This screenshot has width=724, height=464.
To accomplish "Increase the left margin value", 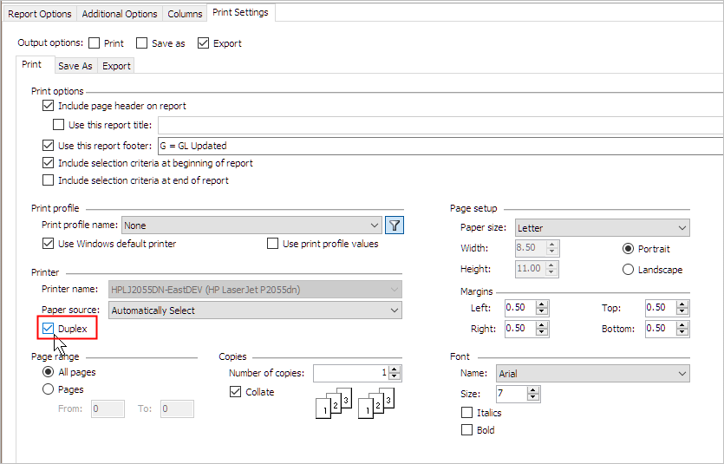I will (x=543, y=304).
